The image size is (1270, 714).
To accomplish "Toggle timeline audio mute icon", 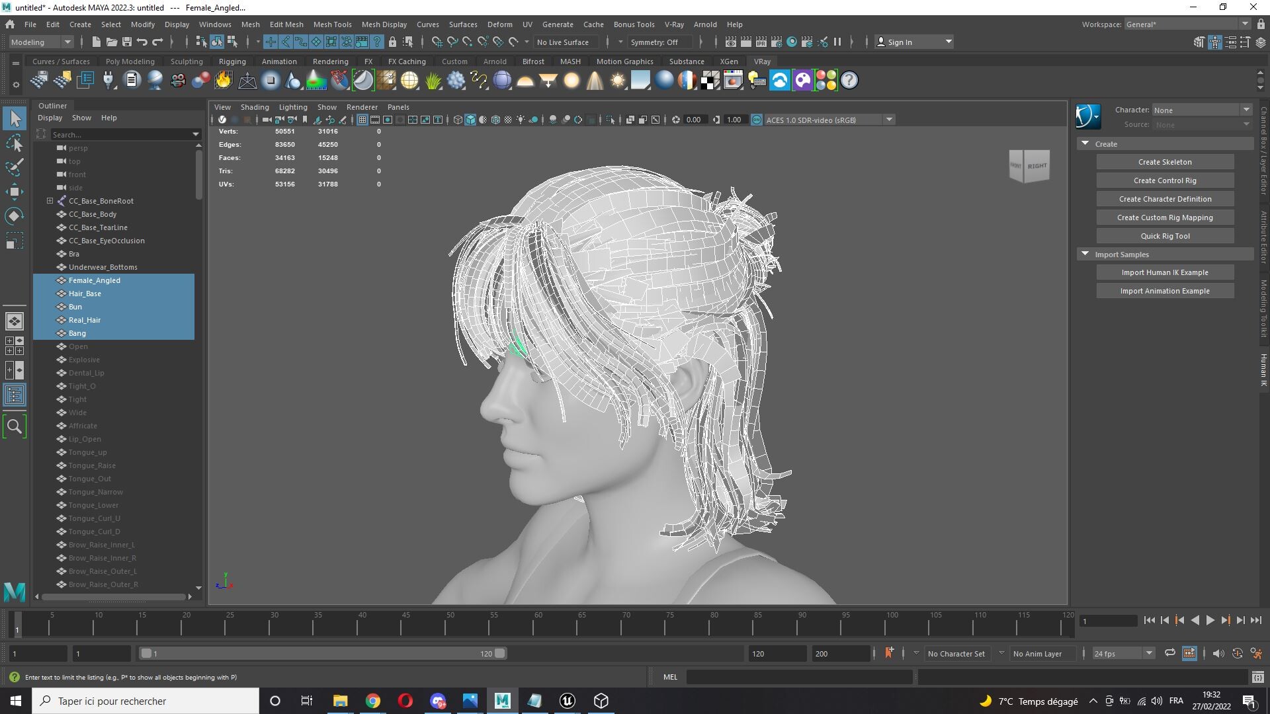I will click(x=1218, y=653).
